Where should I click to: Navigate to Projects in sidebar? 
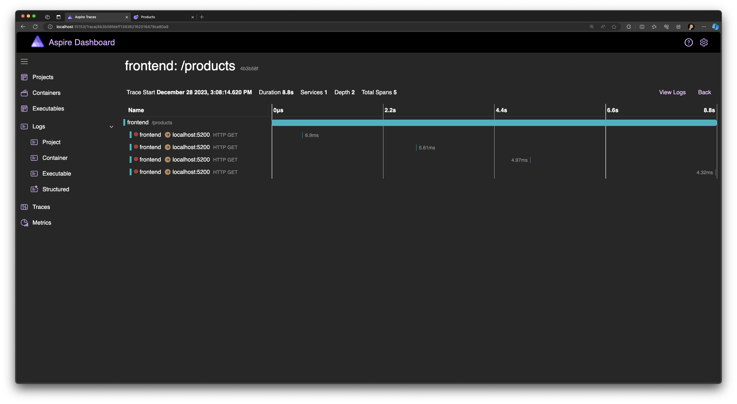[x=43, y=77]
